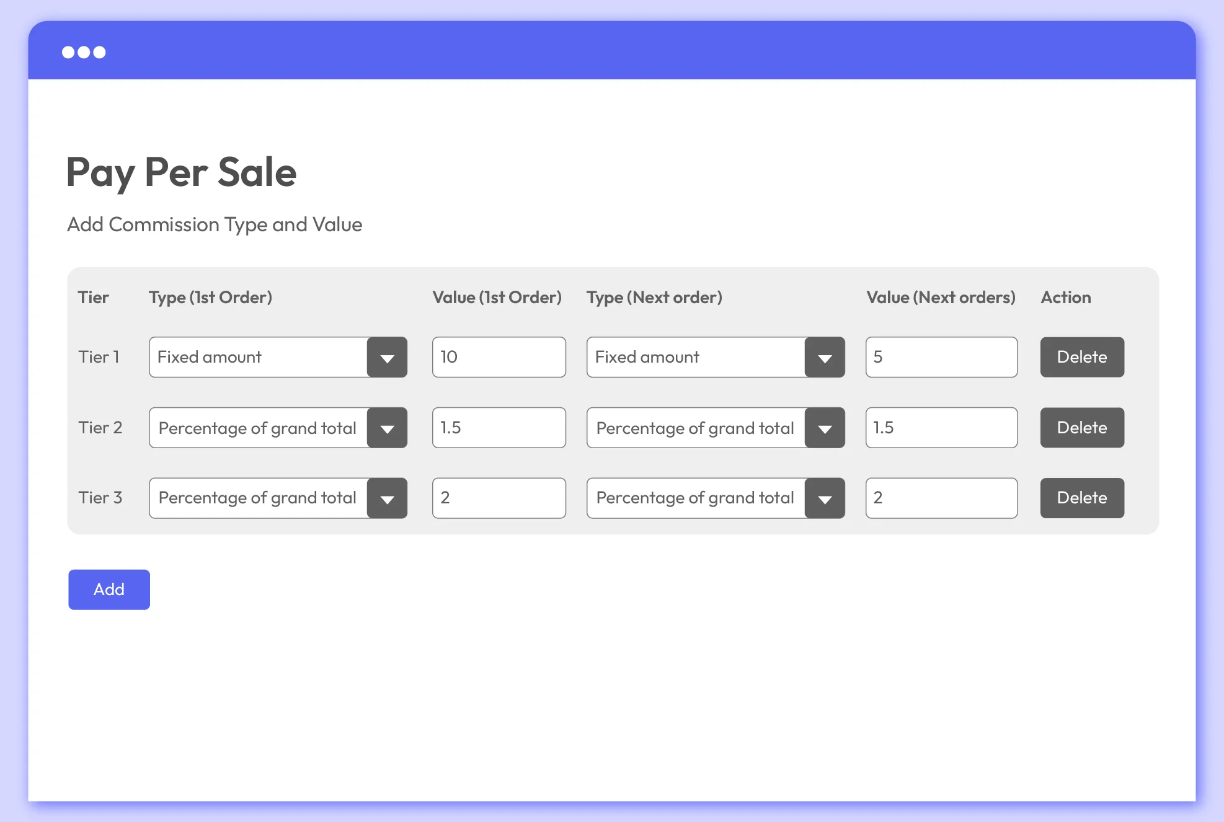Focus Tier 2 next orders value field
This screenshot has height=822, width=1224.
point(941,428)
